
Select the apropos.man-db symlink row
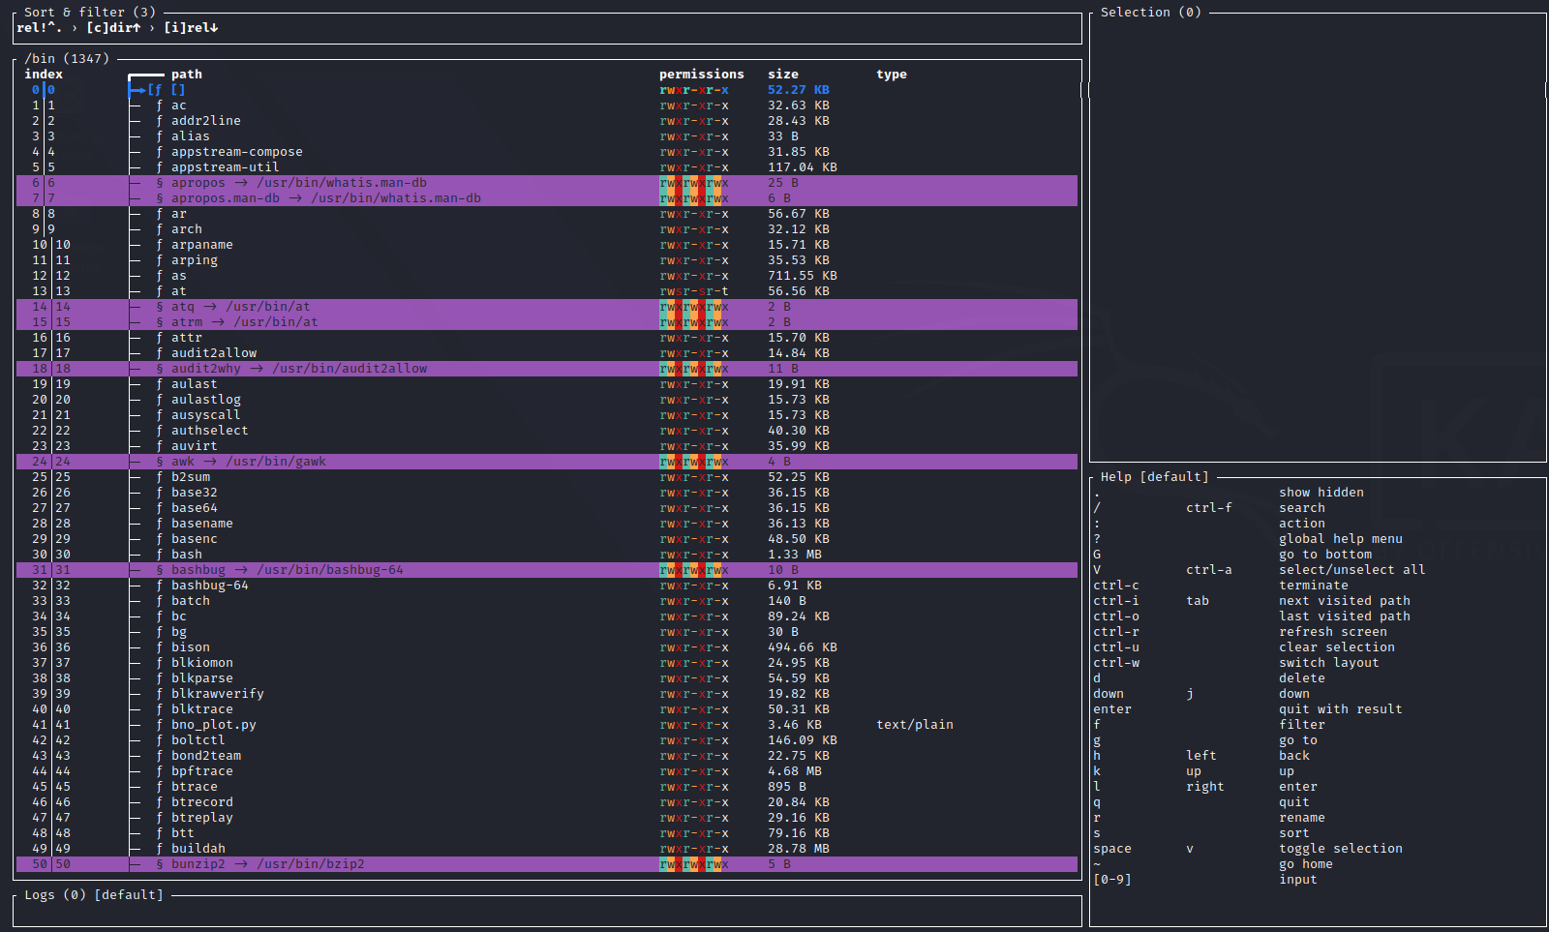[547, 198]
